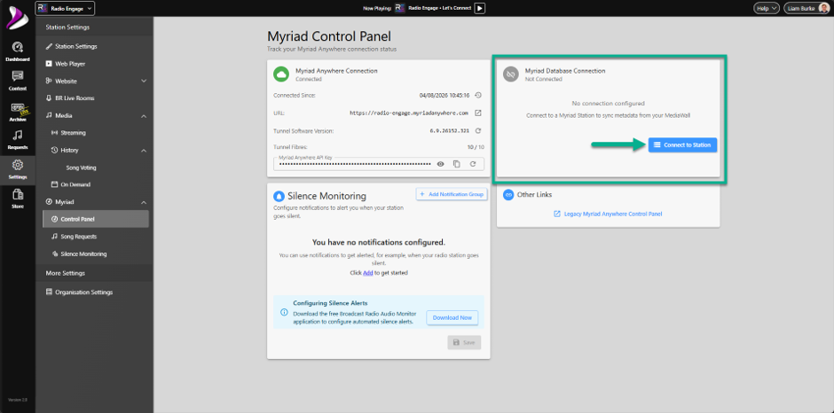Click the Add link to get started
834x413 pixels.
[x=367, y=273]
